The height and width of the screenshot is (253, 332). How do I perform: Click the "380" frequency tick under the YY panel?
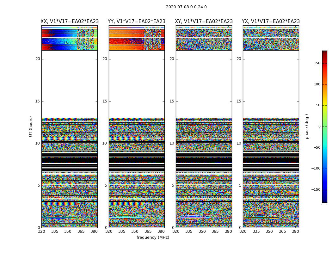pos(161,231)
